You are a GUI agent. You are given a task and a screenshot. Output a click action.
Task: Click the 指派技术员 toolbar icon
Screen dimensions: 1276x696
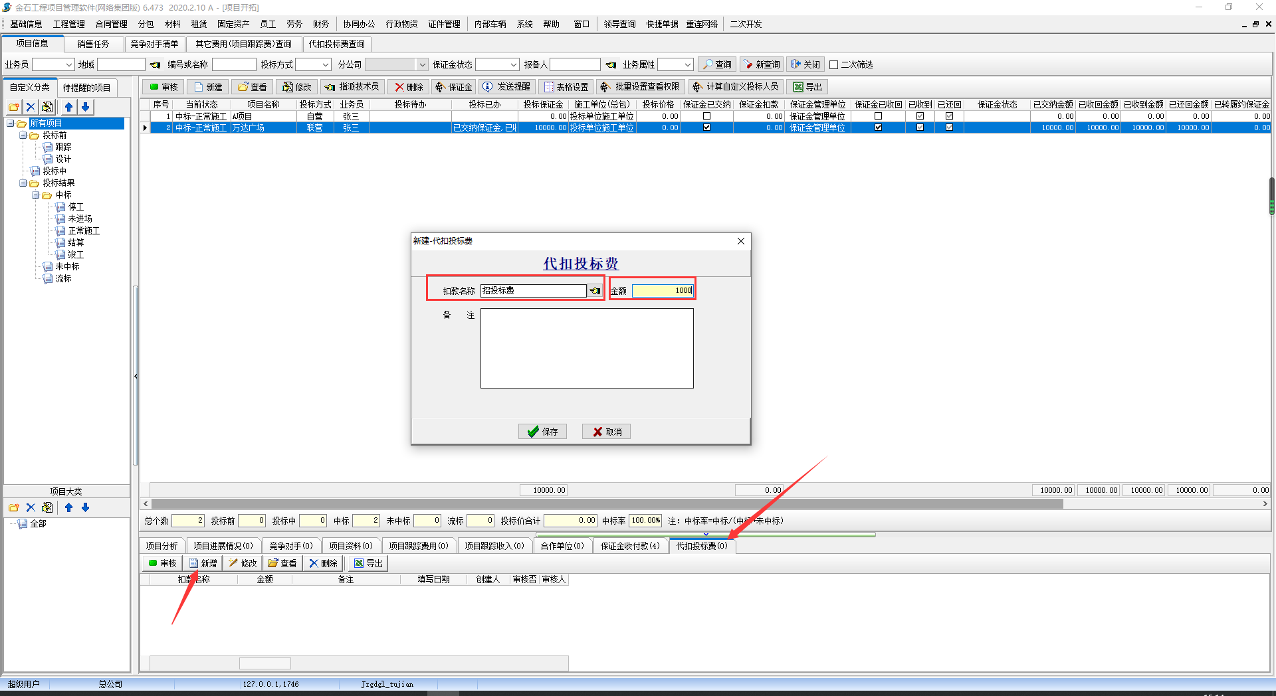(330, 87)
